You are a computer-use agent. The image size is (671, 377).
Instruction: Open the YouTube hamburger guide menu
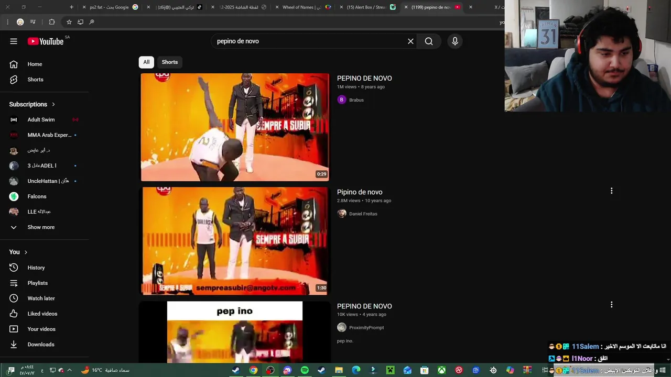click(14, 41)
